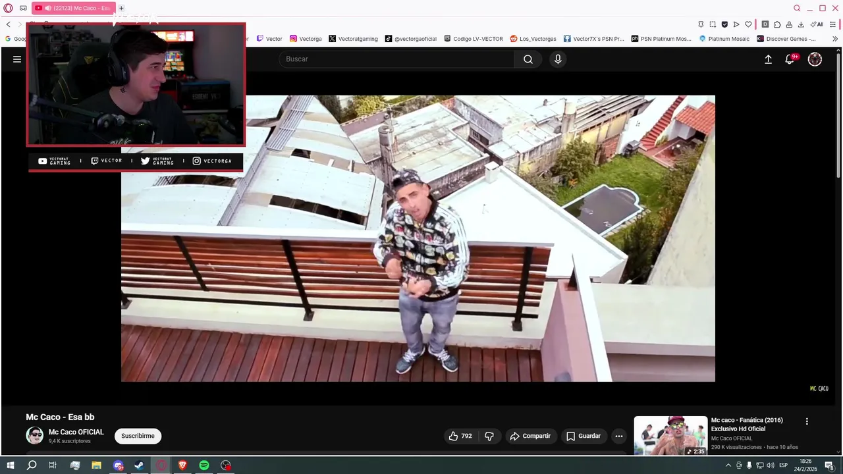This screenshot has width=843, height=474.
Task: Click the Guardar save button
Action: click(584, 436)
